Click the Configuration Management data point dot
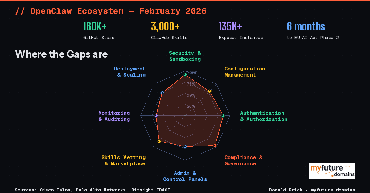 210,91
